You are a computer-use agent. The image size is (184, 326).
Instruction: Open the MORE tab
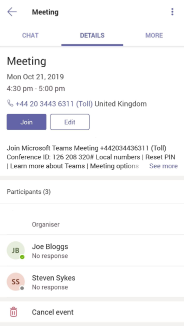point(154,36)
